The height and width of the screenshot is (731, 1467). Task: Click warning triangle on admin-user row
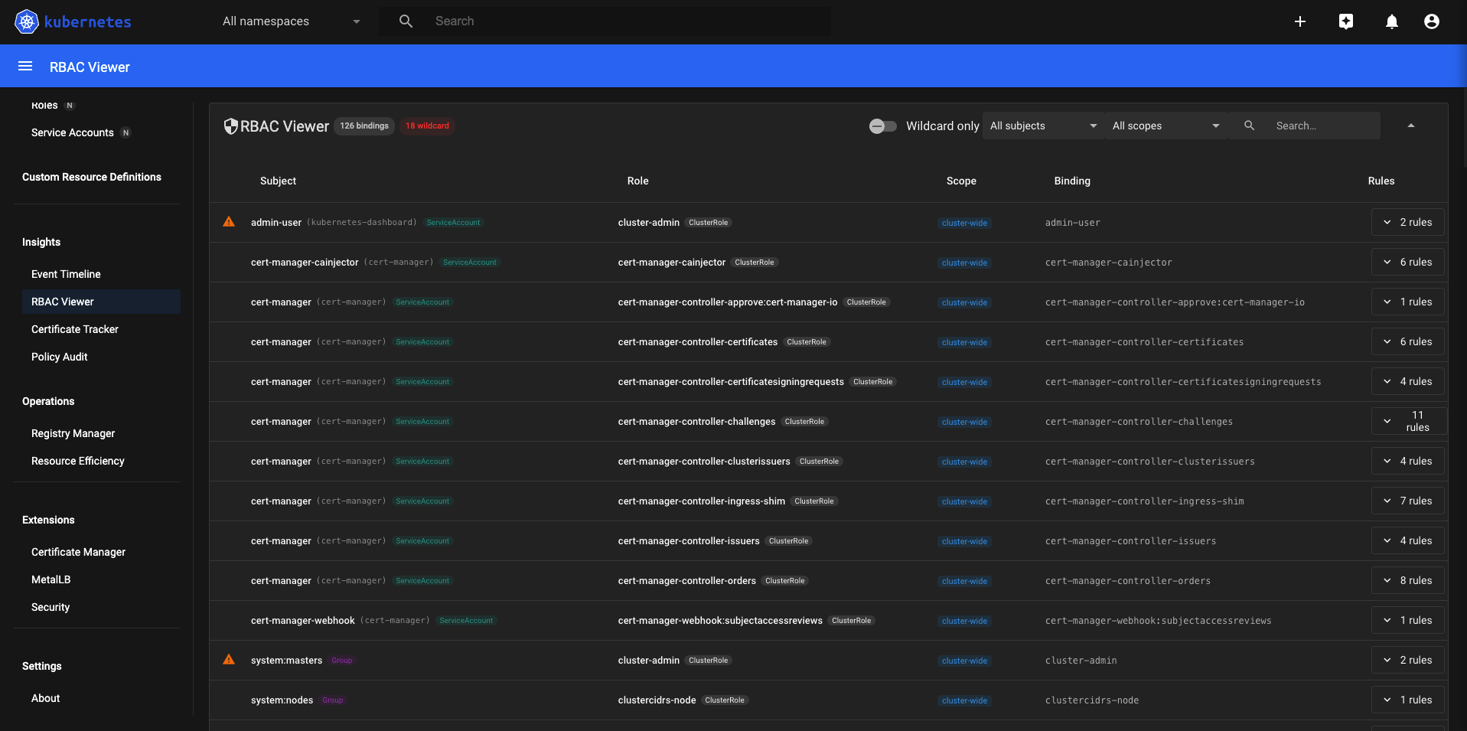229,222
